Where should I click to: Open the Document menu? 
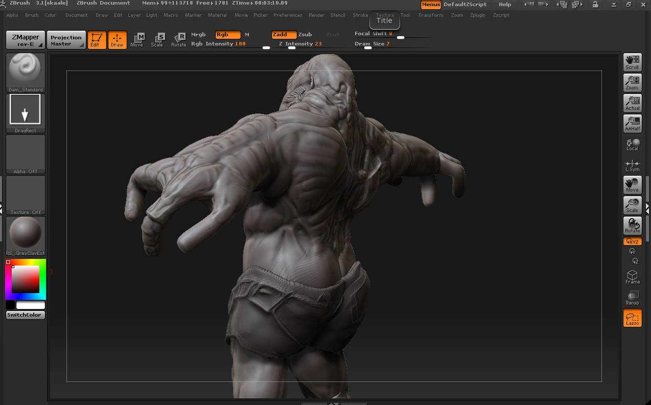pos(77,15)
